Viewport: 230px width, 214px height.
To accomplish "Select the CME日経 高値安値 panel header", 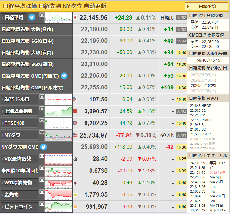I will [208, 35].
